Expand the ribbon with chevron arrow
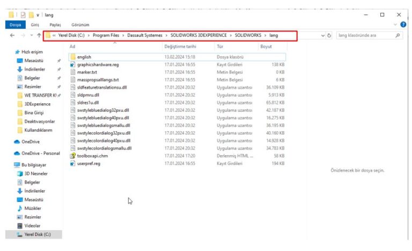The image size is (412, 251). tap(396, 25)
